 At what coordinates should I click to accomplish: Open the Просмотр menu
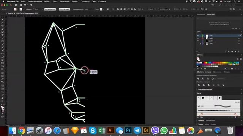[85, 2]
